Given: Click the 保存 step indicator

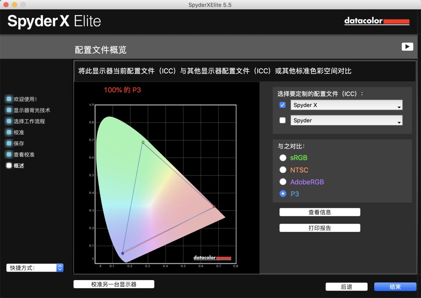Looking at the screenshot, I should 9,144.
